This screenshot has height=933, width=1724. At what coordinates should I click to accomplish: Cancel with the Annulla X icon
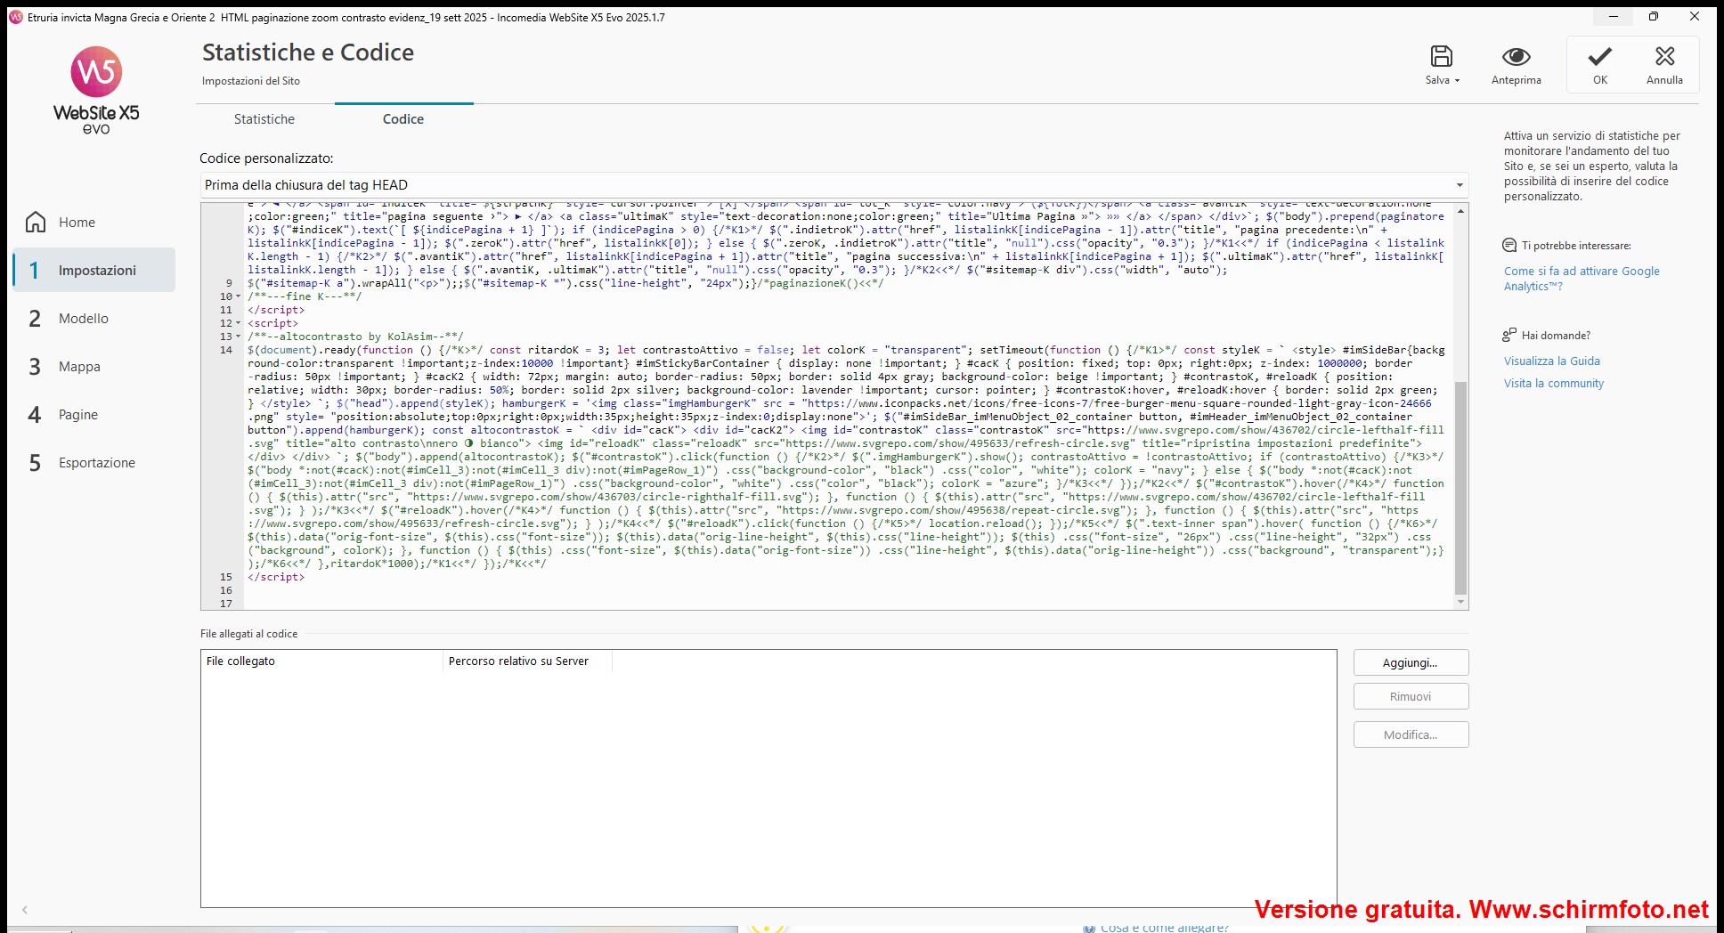point(1664,57)
